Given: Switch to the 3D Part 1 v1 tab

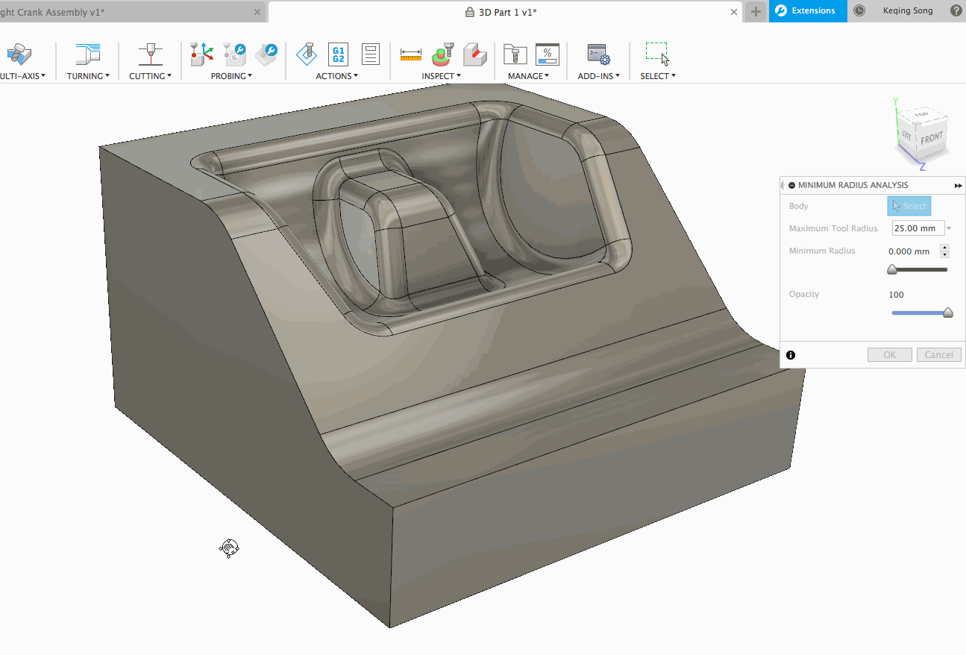Looking at the screenshot, I should point(501,12).
